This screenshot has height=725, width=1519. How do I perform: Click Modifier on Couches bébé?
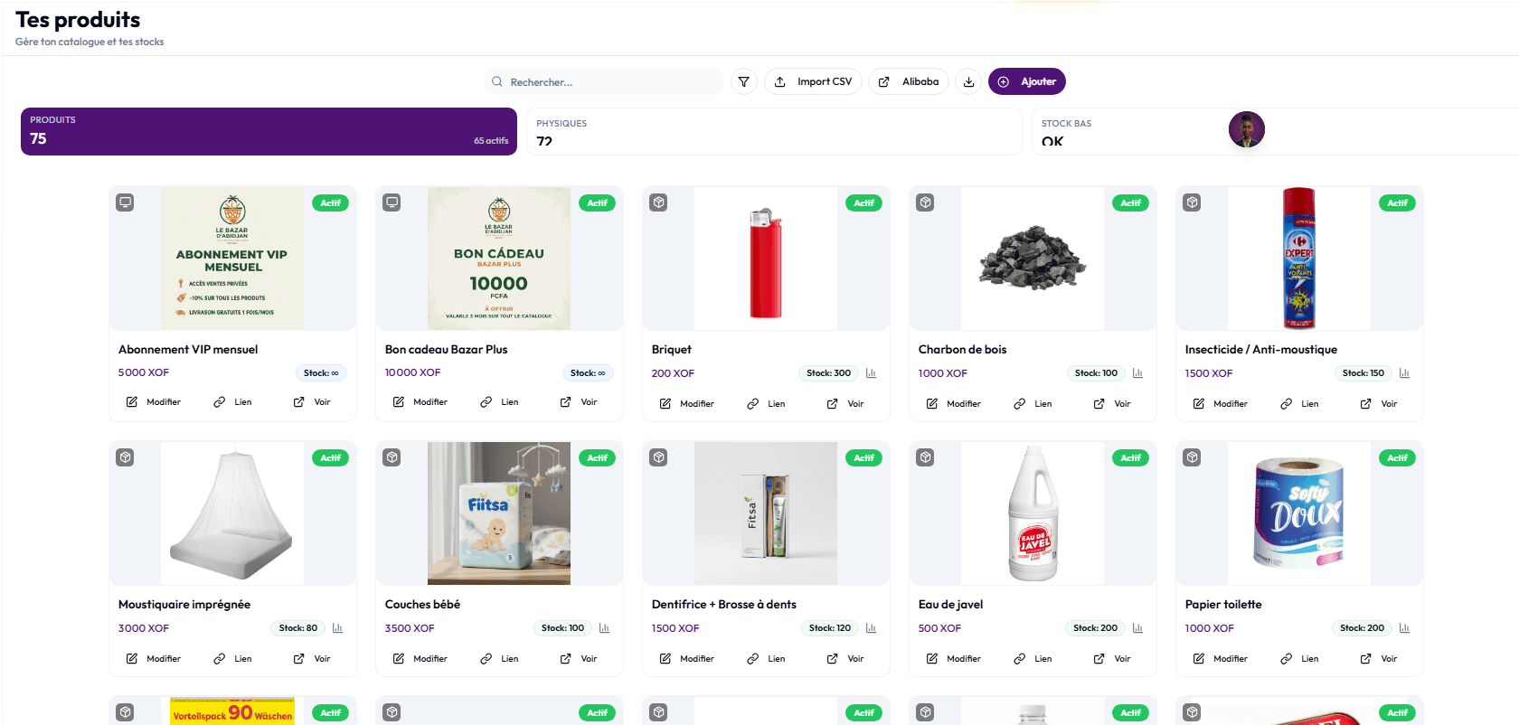pos(420,659)
